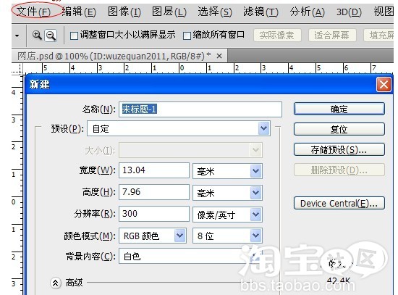Open the 滤镜 menu

261,12
